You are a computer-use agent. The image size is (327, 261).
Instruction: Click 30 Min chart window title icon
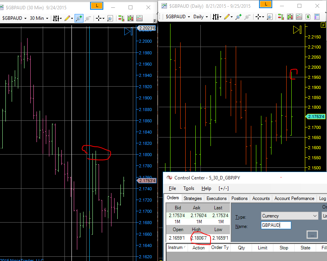(2, 7)
